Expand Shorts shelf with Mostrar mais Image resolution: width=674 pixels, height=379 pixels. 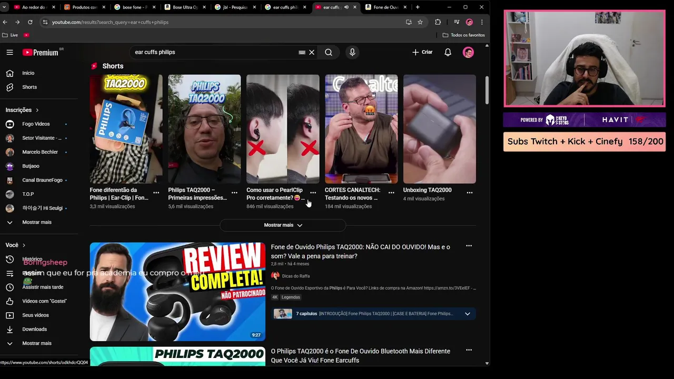pos(283,225)
